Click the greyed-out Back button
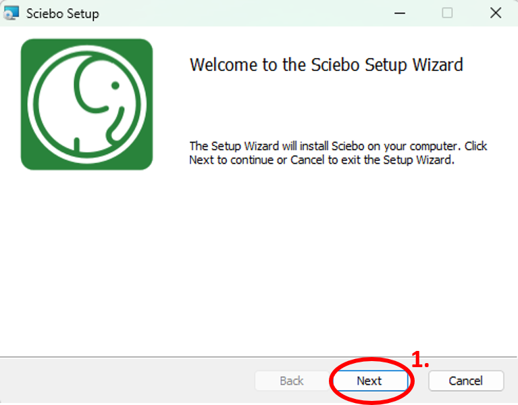Screen dimensions: 518x405 [292, 381]
